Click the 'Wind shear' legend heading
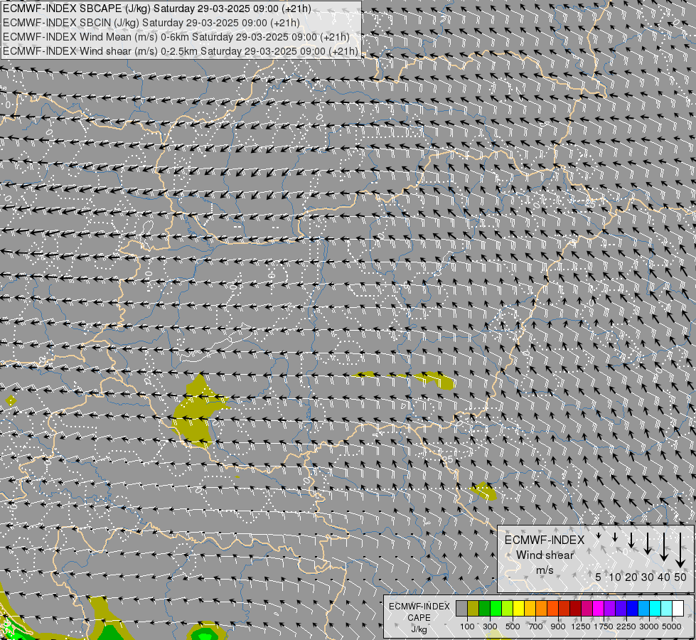The image size is (696, 640). (x=545, y=555)
